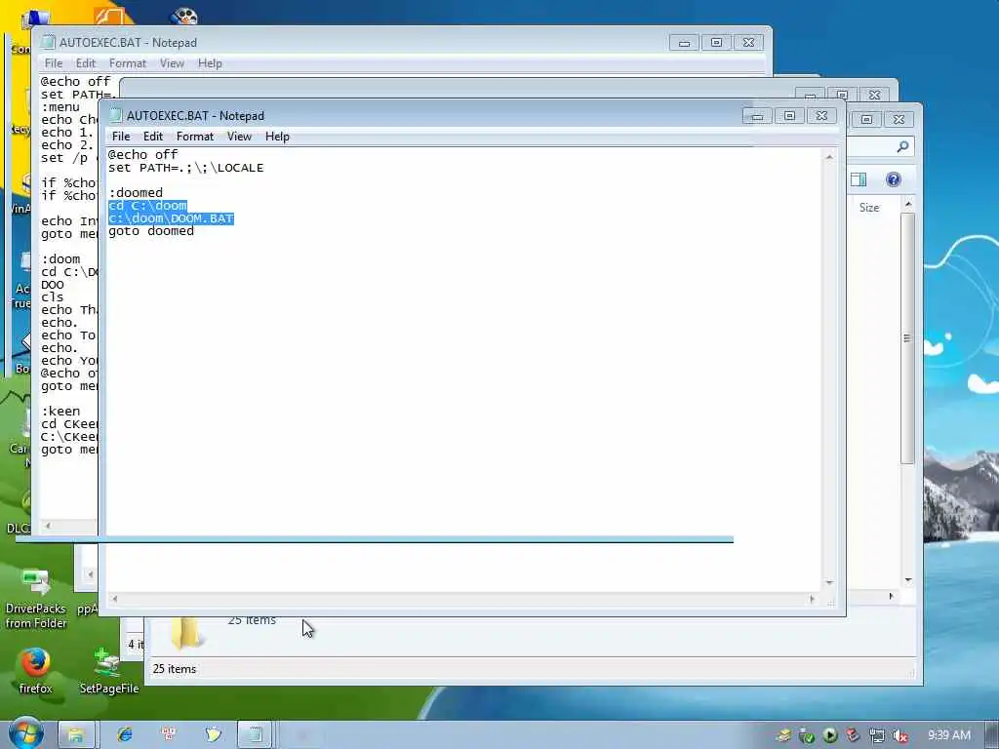Click the highlighted 'c:\doom\DOOM.BAT' line
The height and width of the screenshot is (749, 999).
[x=171, y=218]
